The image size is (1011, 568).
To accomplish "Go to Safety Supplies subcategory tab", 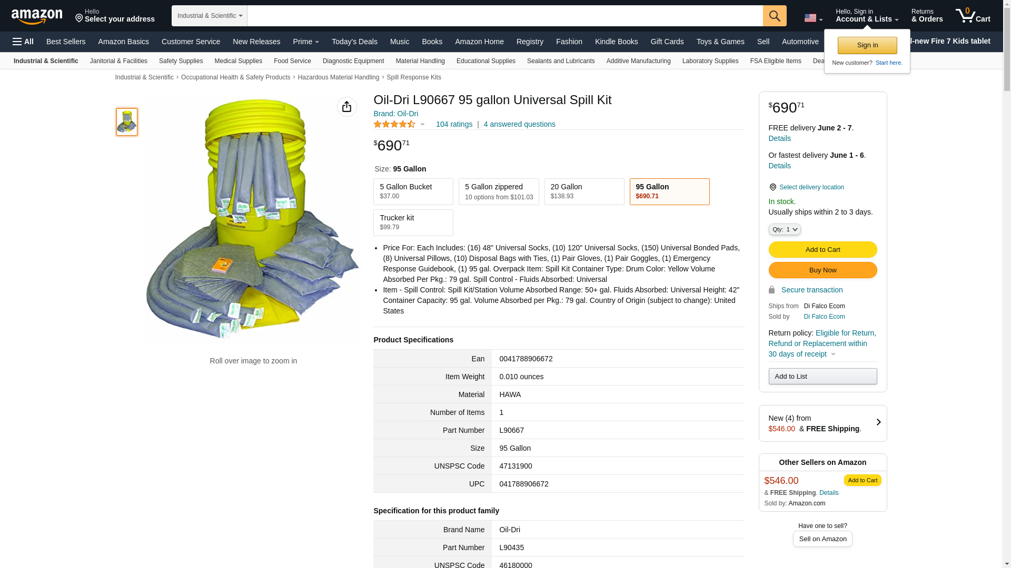I will pyautogui.click(x=181, y=61).
